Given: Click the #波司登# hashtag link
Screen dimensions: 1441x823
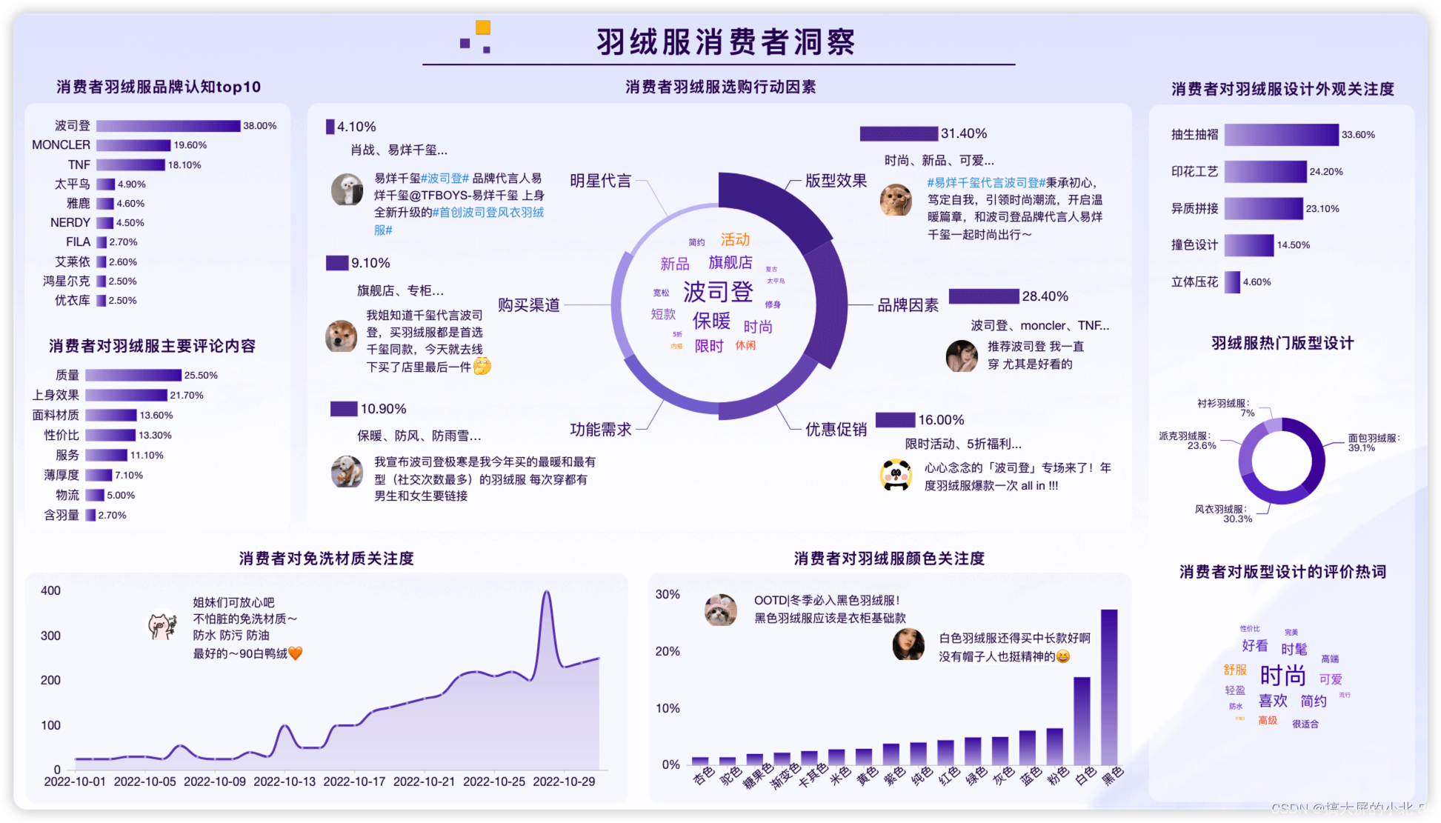Looking at the screenshot, I should click(x=445, y=179).
